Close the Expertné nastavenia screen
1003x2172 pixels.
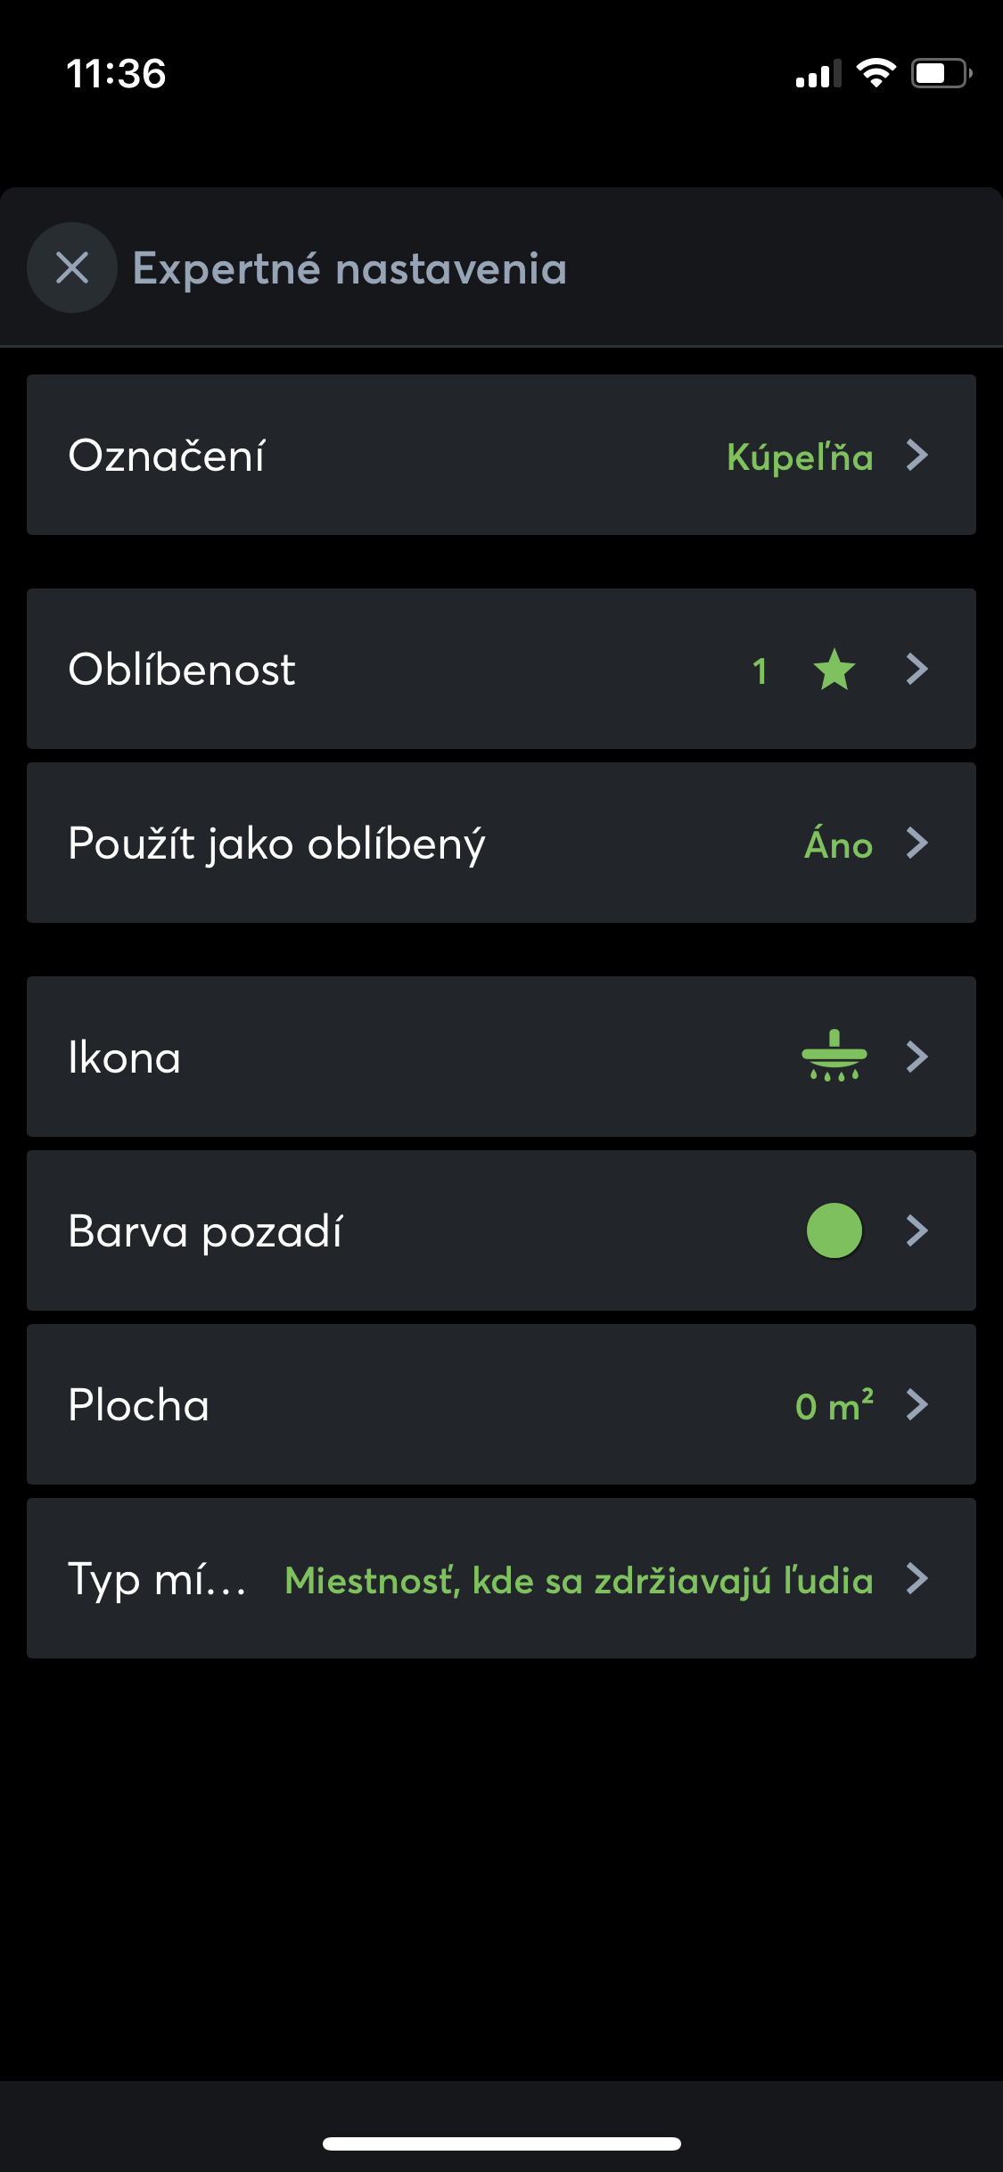72,267
